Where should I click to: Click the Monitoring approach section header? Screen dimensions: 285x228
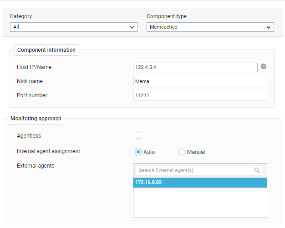36,119
